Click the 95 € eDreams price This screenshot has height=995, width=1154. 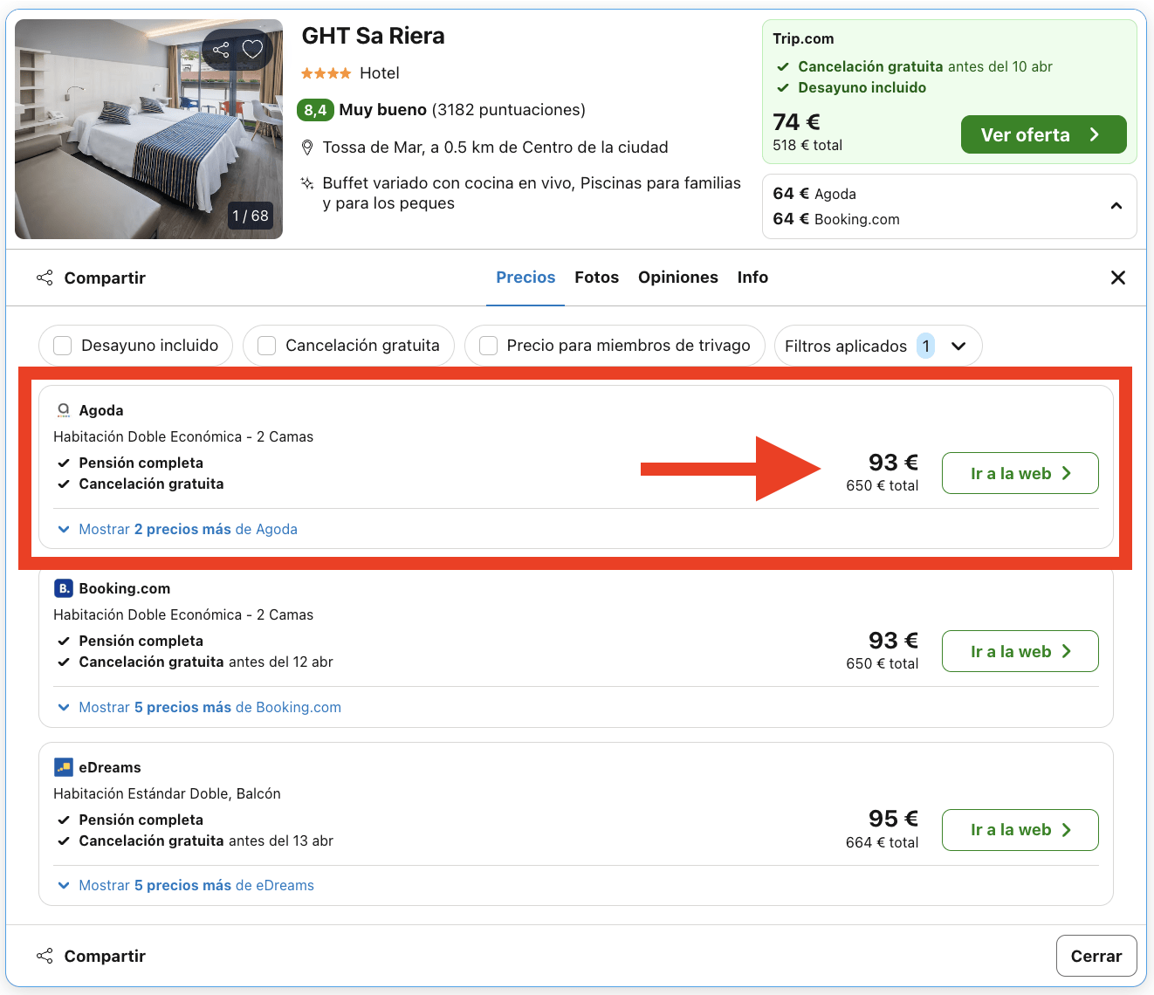893,819
